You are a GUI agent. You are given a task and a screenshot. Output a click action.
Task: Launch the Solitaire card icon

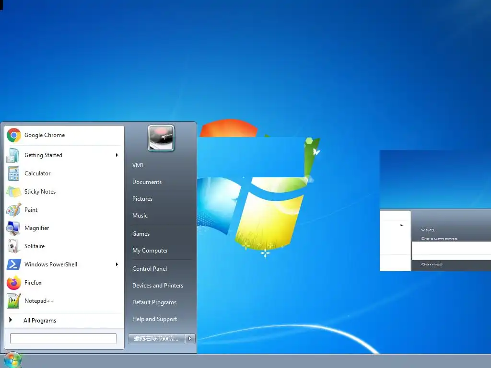coord(13,246)
